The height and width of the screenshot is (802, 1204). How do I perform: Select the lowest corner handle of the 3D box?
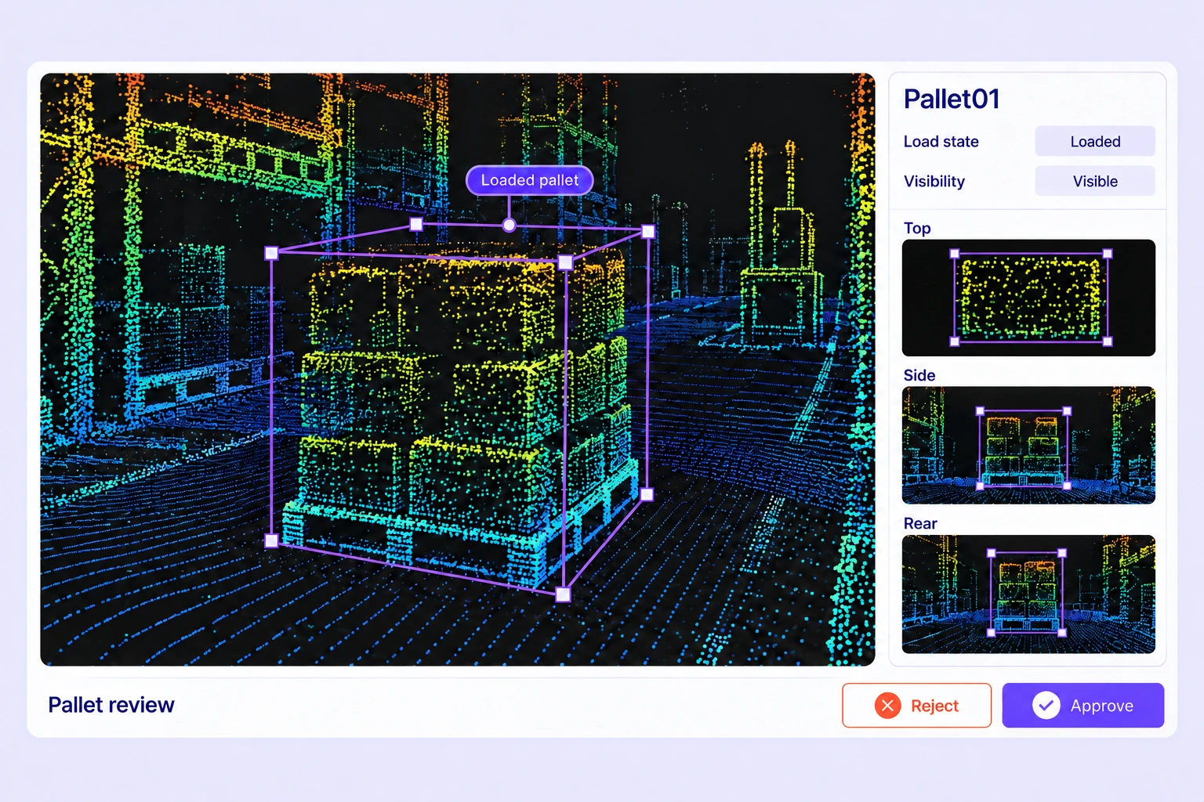[563, 594]
